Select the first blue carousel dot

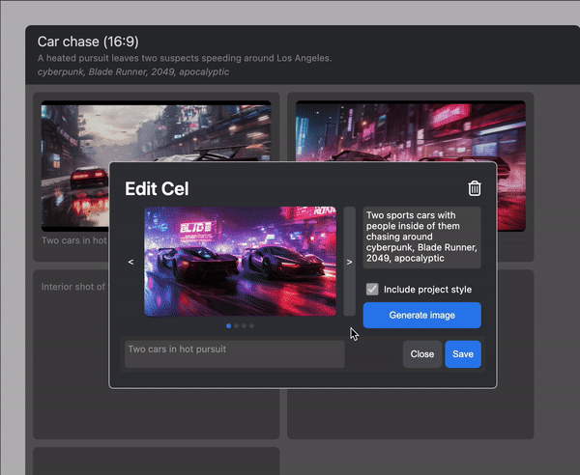[x=229, y=326]
